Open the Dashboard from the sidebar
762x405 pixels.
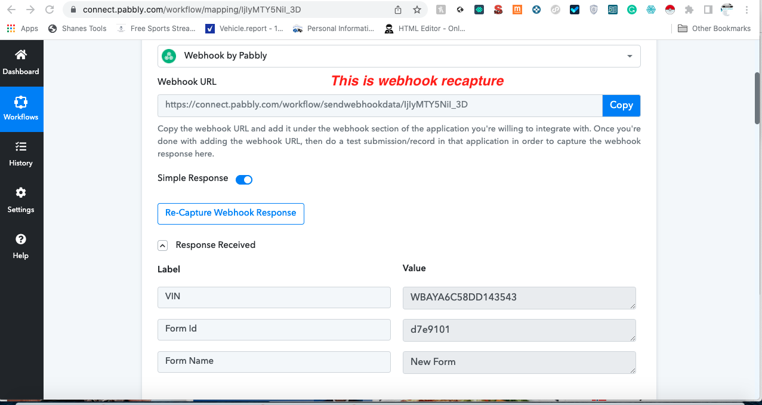[x=21, y=63]
